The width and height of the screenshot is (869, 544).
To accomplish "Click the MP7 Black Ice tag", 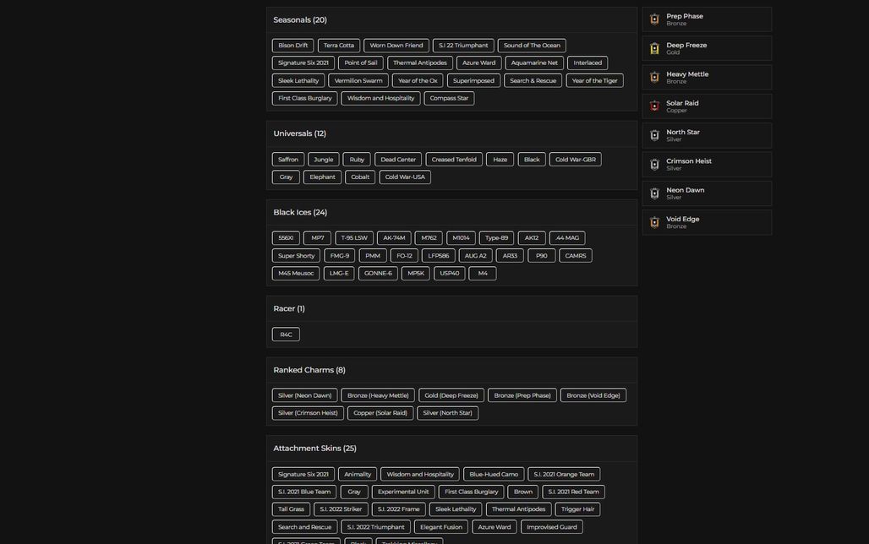I will click(318, 238).
